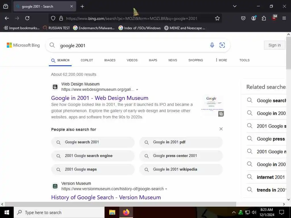The image size is (291, 218).
Task: Open the MEMZ and Noescape bookmark
Action: tap(185, 28)
